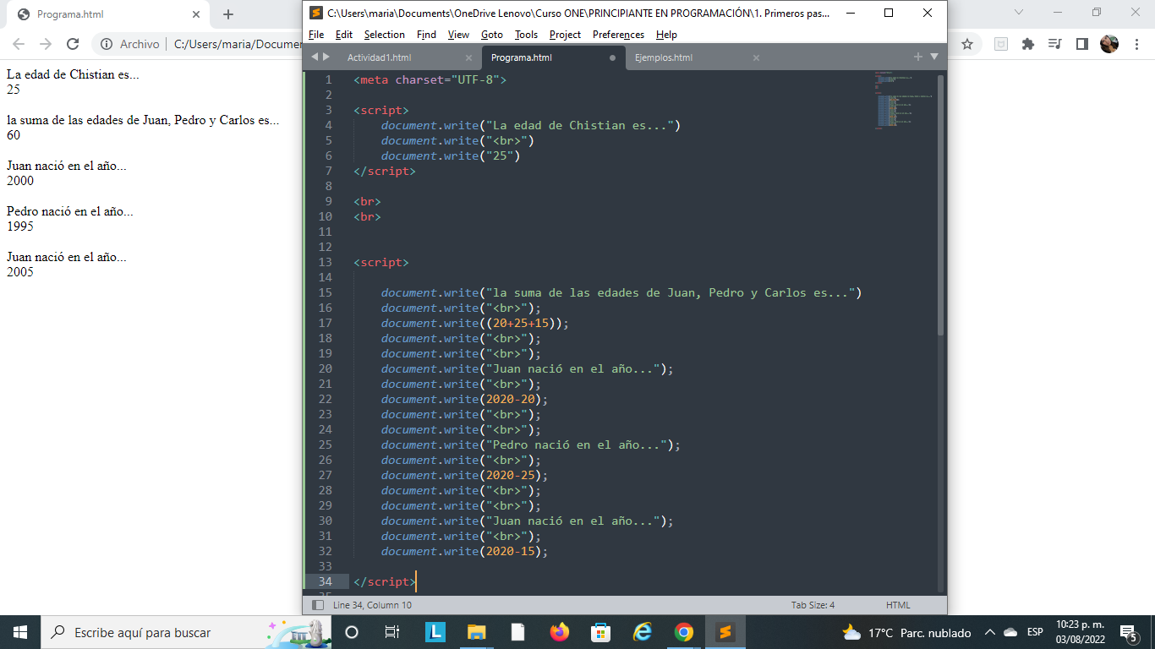Open a new Chrome tab
The image size is (1155, 649).
(x=228, y=14)
